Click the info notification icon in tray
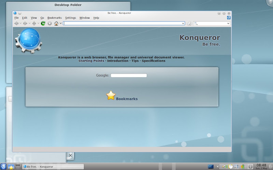This screenshot has width=273, height=170. 250,167
